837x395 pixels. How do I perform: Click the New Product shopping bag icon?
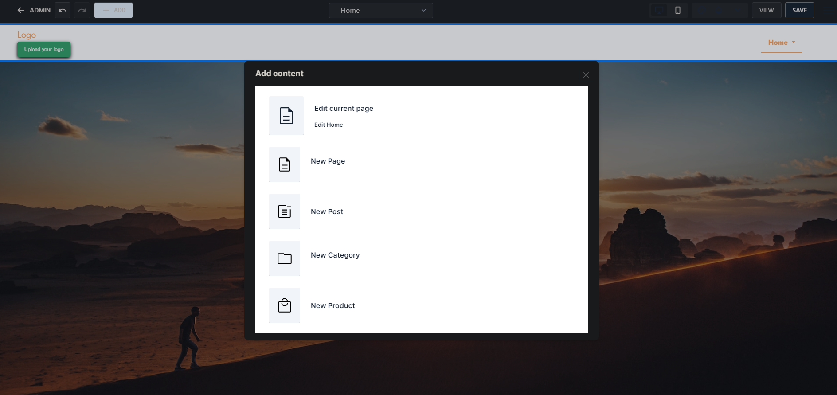285,305
